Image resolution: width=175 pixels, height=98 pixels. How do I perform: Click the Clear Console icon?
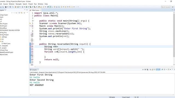click(150, 70)
